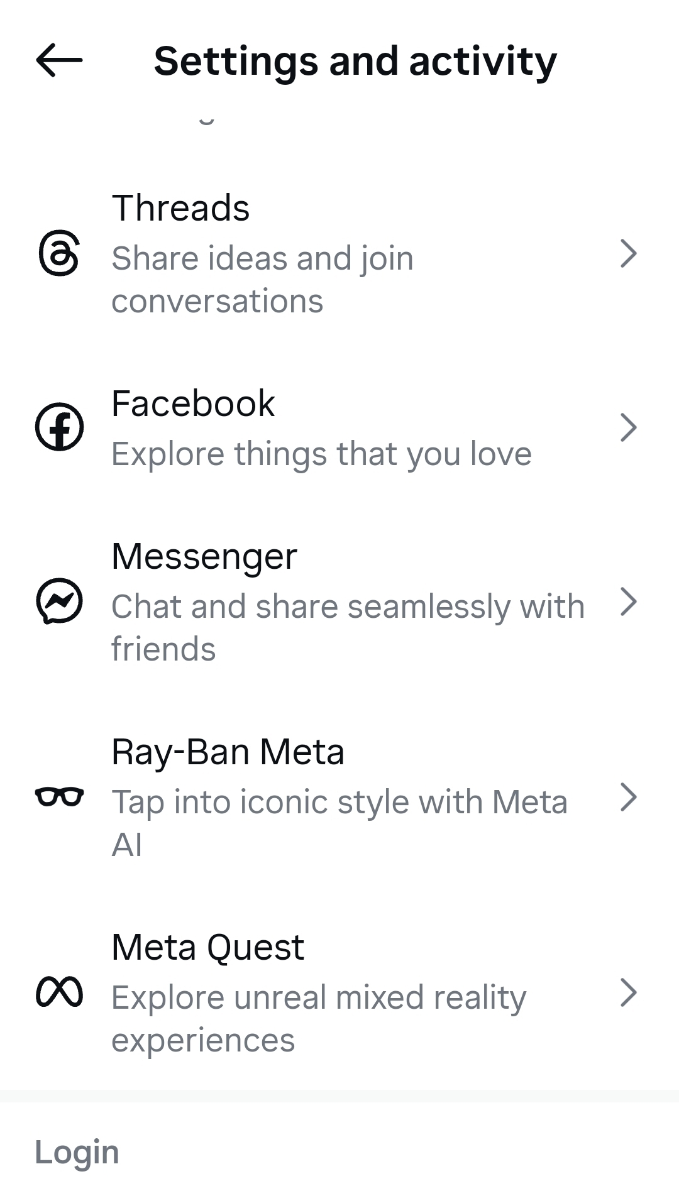Tap "Chat and share seamlessly with friends"
679x1191 pixels.
348,628
